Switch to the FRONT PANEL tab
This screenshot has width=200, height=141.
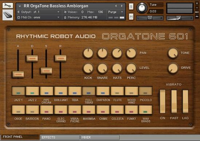click(20, 137)
